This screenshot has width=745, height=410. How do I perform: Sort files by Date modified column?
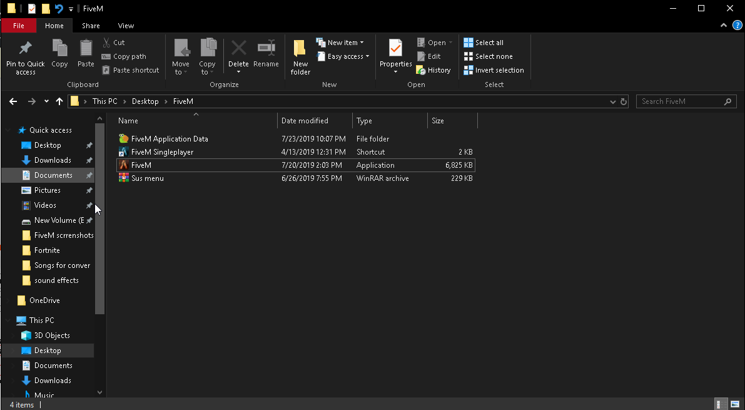pos(305,121)
